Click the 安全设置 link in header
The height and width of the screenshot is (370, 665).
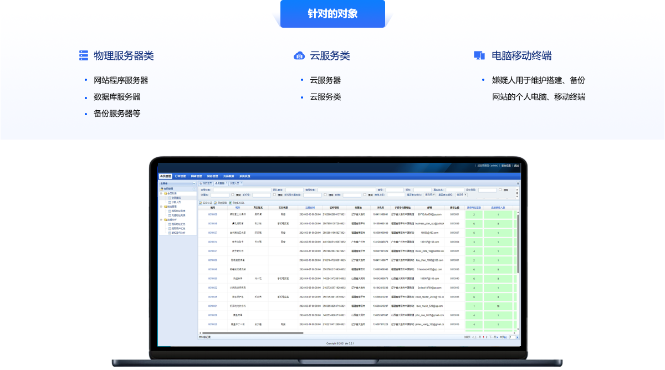pos(505,165)
